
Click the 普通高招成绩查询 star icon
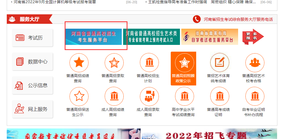click(79, 63)
